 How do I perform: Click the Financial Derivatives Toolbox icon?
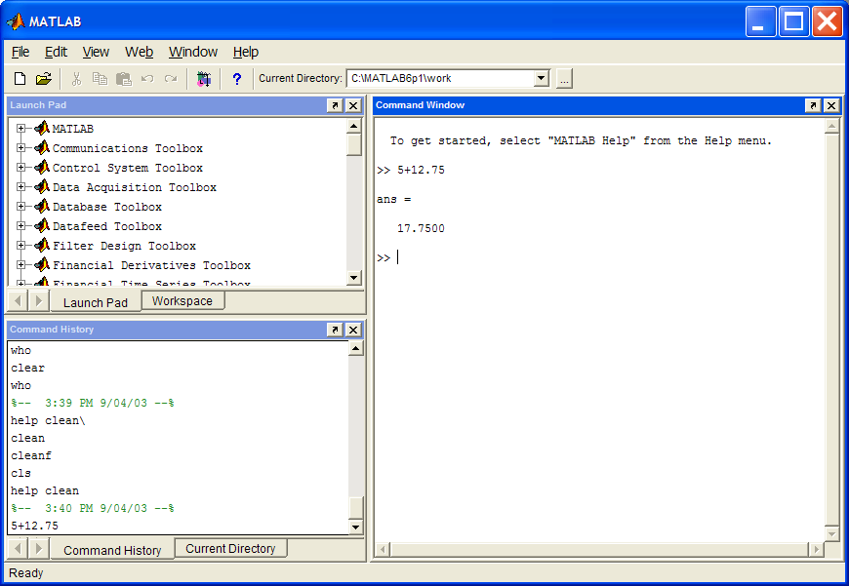(x=42, y=264)
